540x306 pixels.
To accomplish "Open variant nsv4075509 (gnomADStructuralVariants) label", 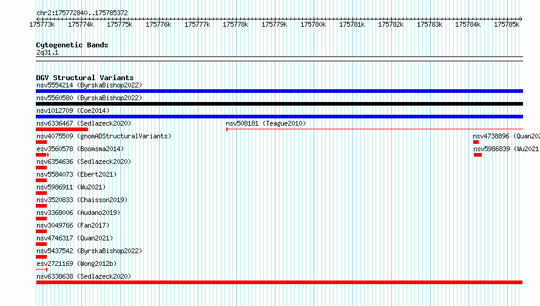I will tap(104, 136).
